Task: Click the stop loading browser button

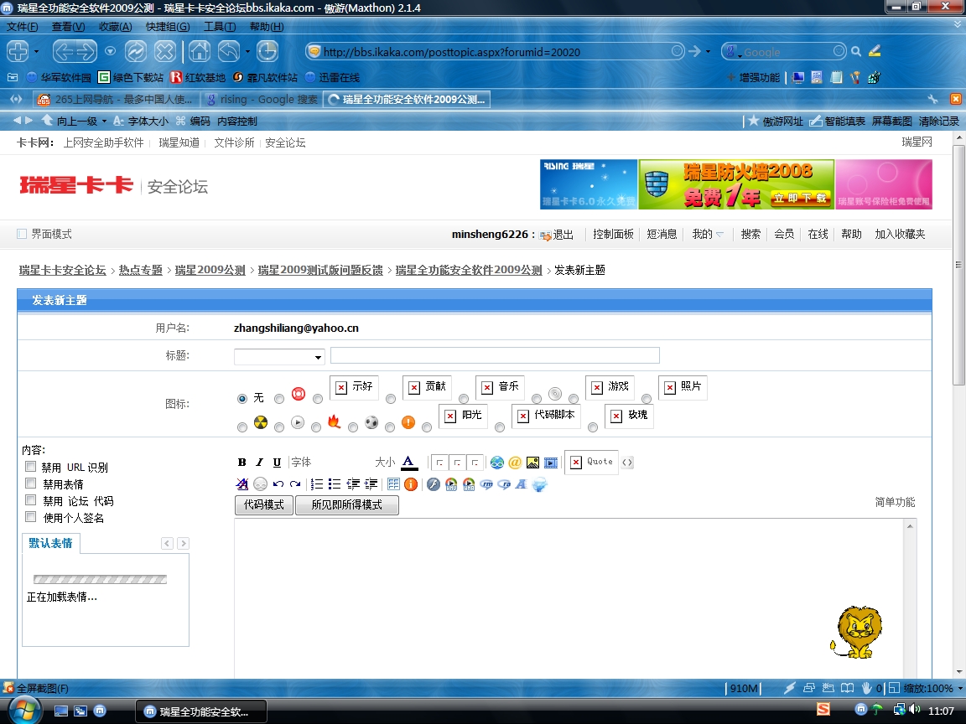Action: point(165,51)
